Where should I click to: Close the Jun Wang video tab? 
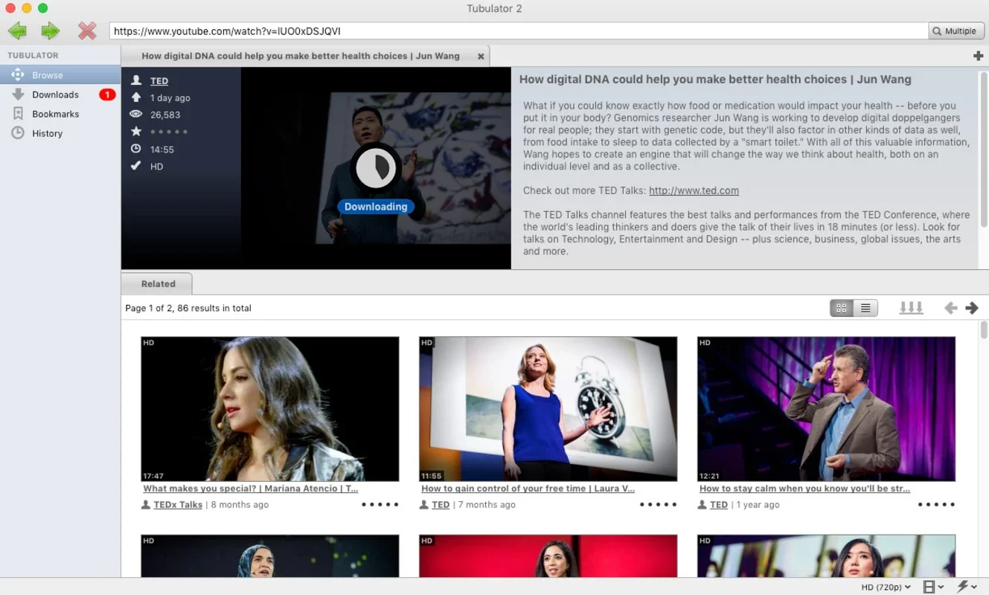[481, 57]
